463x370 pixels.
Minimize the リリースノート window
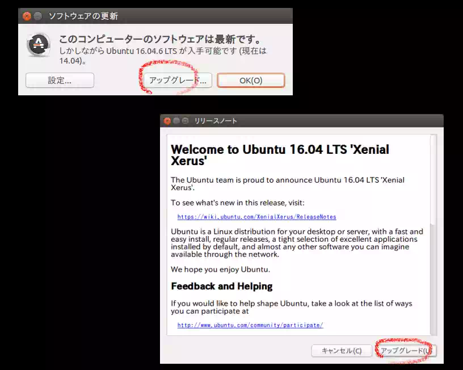(176, 121)
